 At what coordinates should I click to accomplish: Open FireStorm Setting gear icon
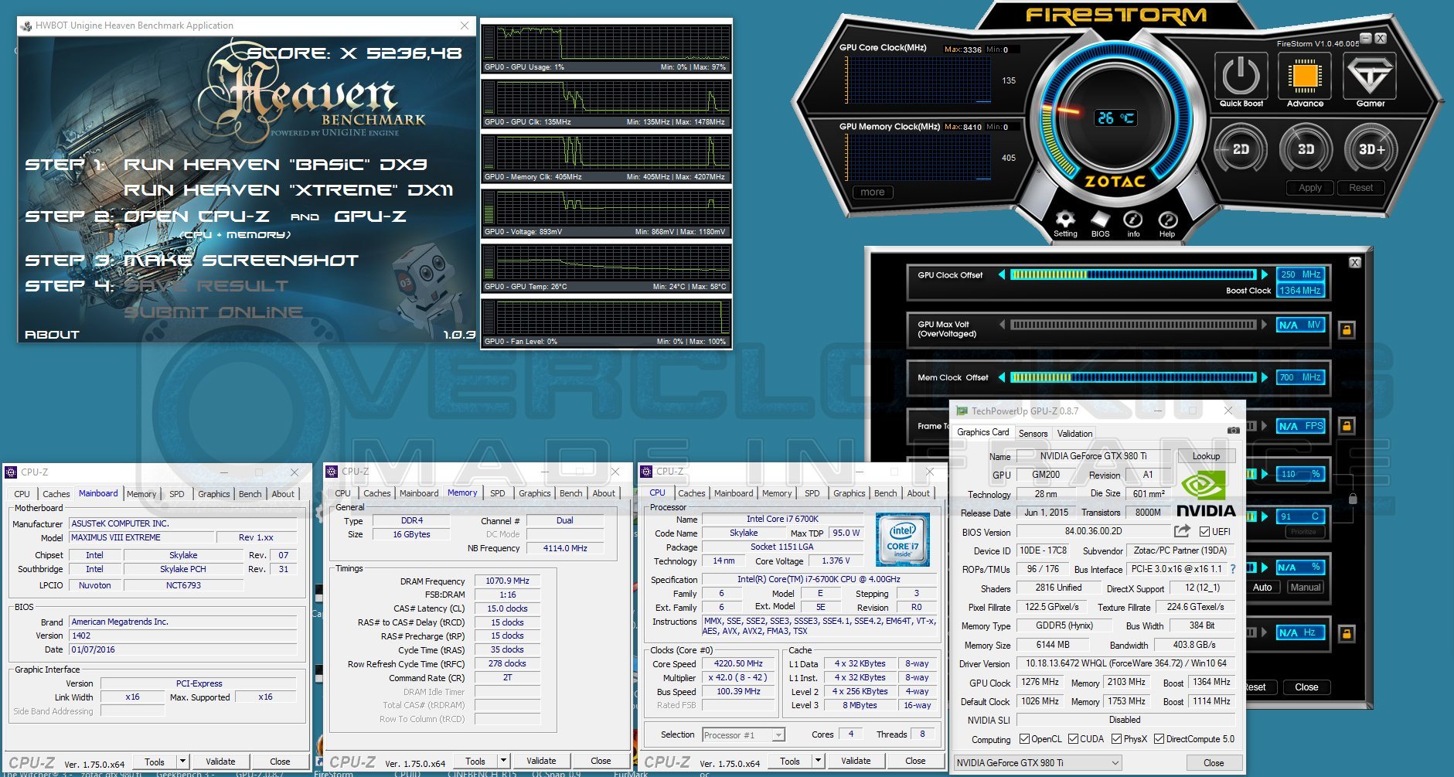tap(1065, 220)
